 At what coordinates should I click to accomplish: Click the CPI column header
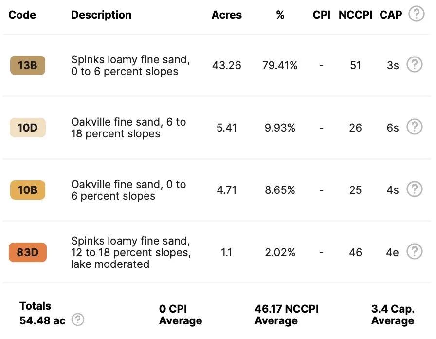(322, 15)
